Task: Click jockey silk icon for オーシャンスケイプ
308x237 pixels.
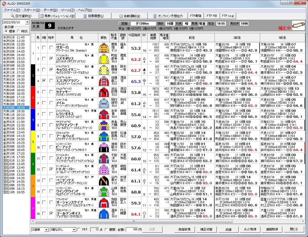Action: click(x=104, y=203)
